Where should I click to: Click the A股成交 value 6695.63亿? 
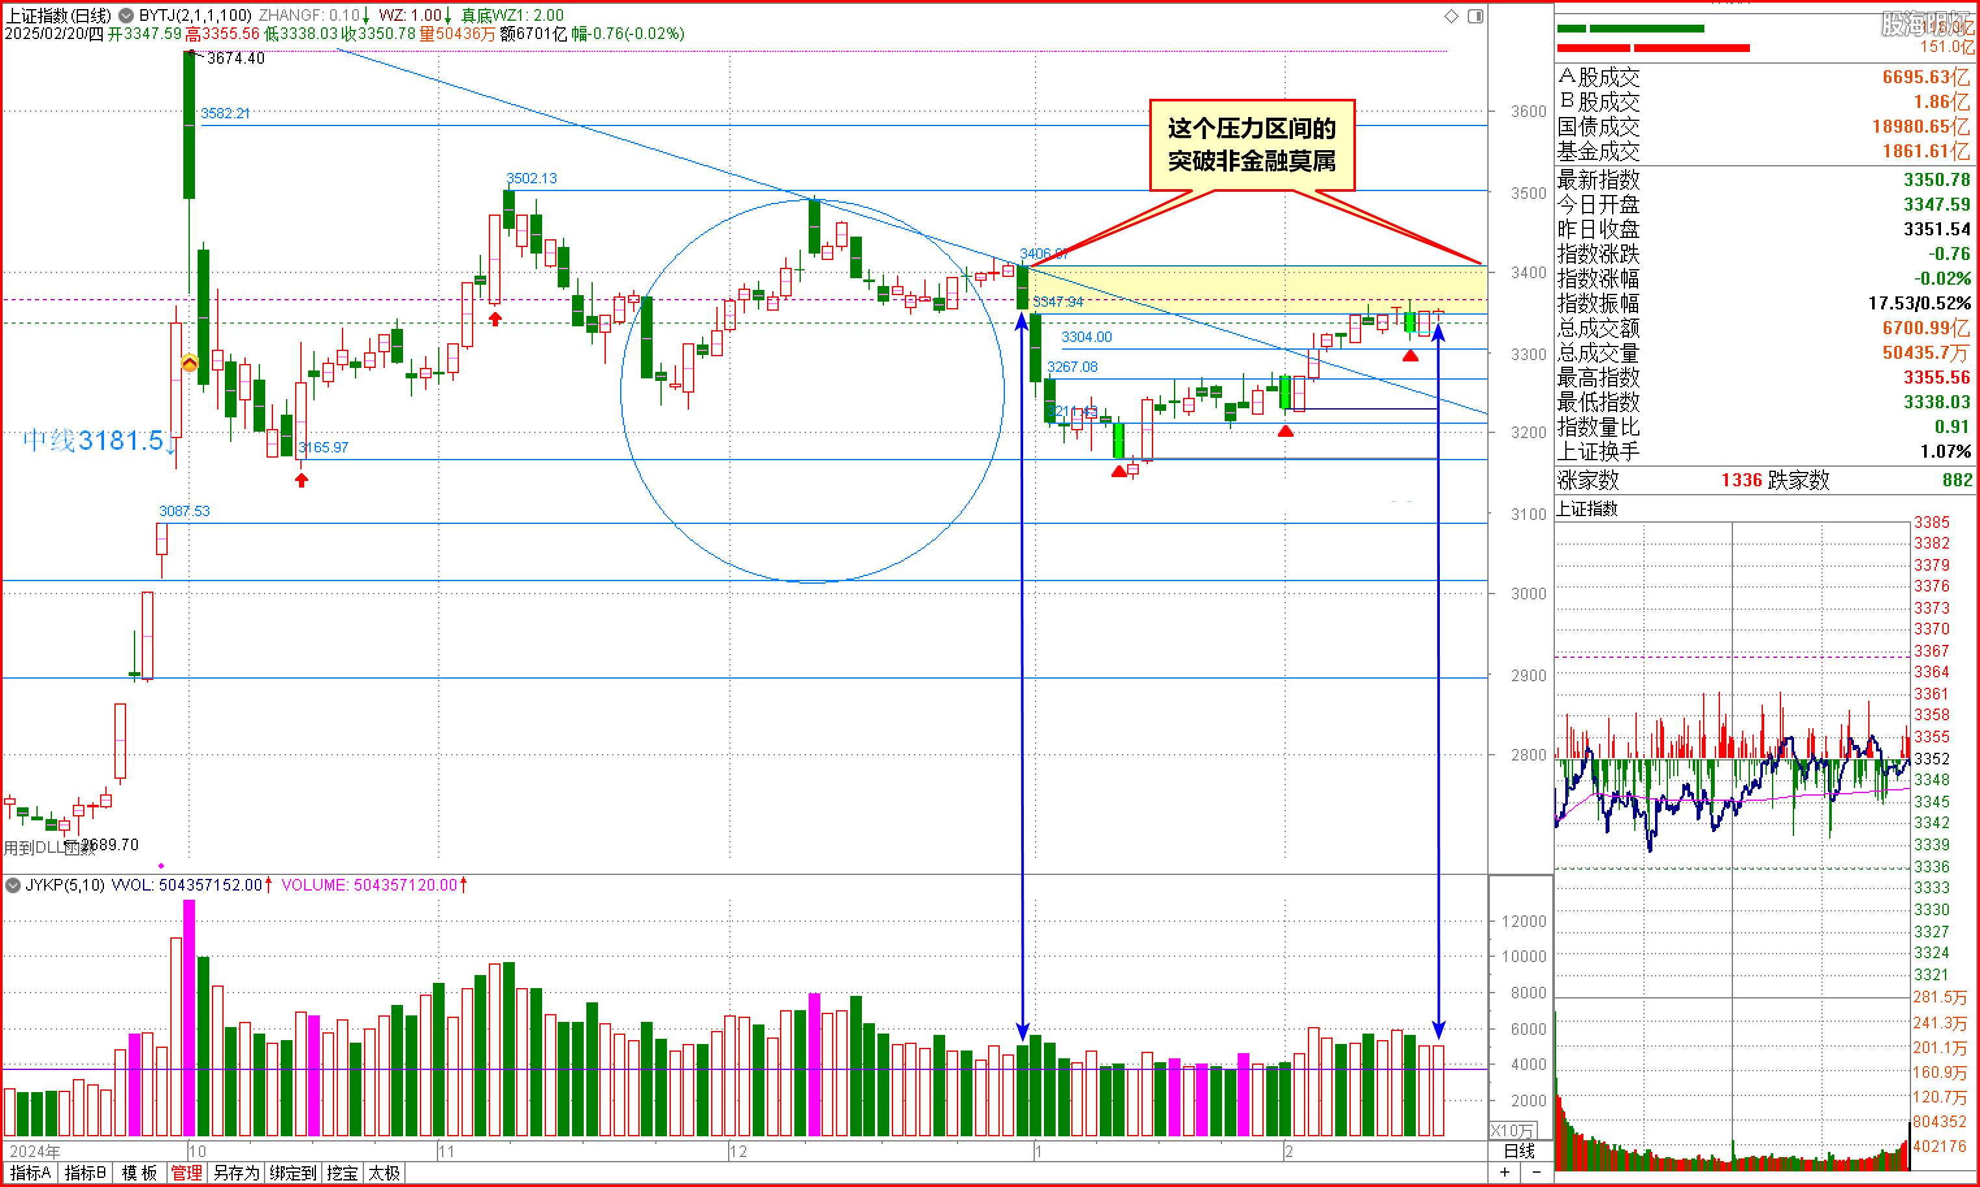pyautogui.click(x=1925, y=77)
